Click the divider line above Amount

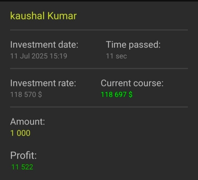click(99, 107)
